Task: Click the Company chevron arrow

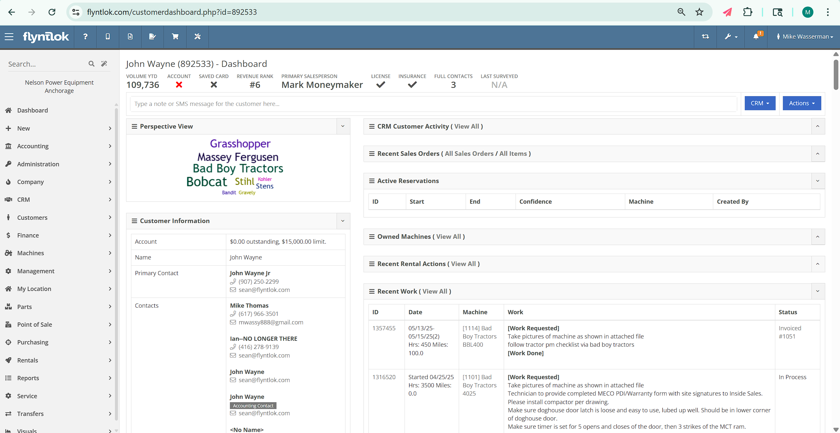Action: click(x=110, y=182)
